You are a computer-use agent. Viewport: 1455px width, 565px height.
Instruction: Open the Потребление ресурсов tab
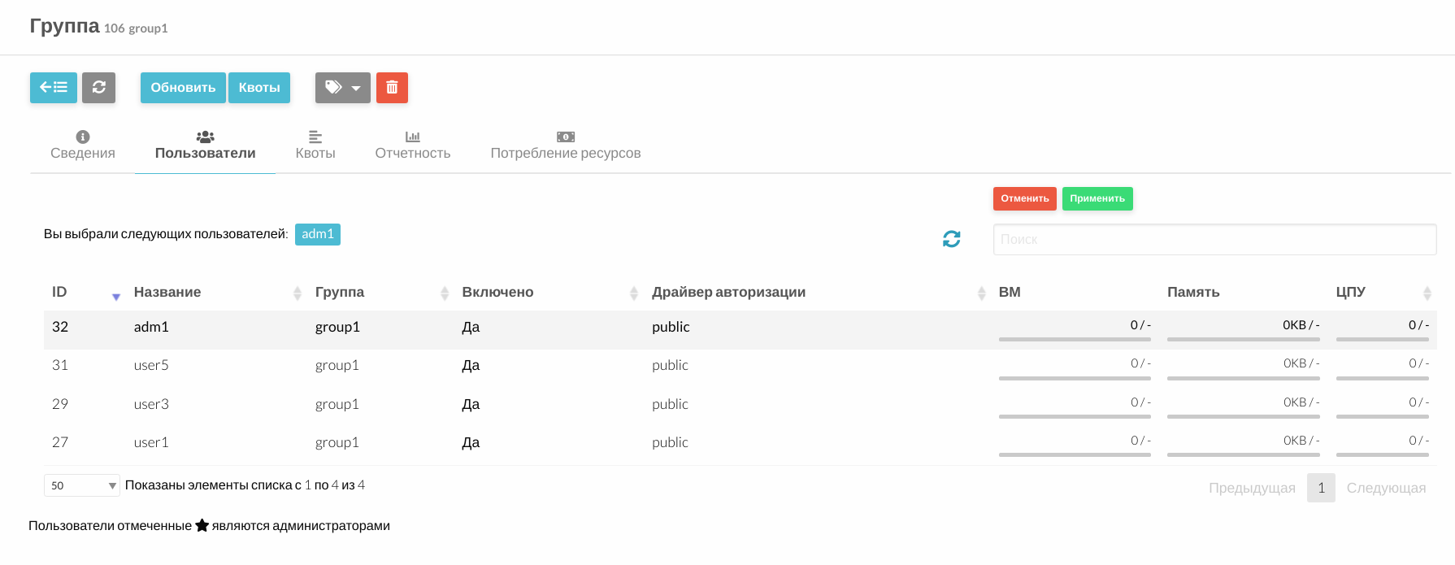point(566,146)
